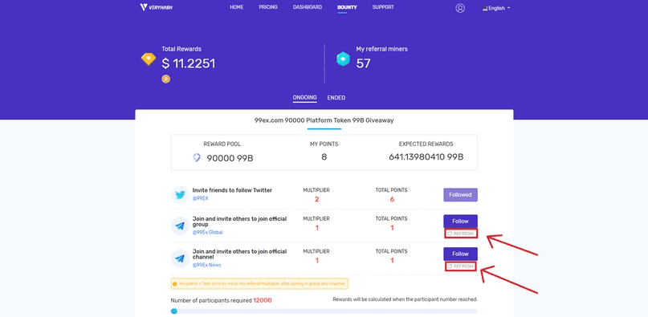The height and width of the screenshot is (317, 648).
Task: Click Telegram icon for official group
Action: [x=180, y=226]
